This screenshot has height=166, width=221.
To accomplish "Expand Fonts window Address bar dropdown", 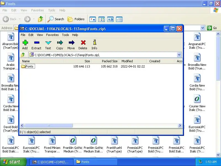I will pos(203,28).
